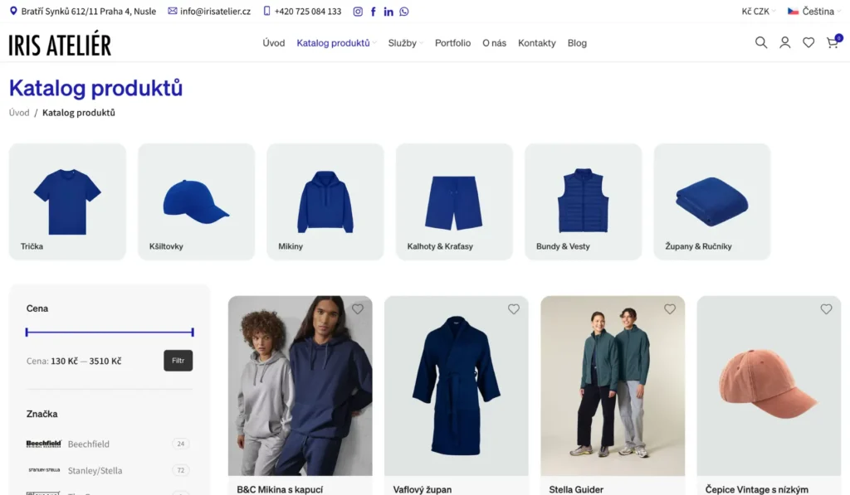Go to the Portfolio menu item
Image resolution: width=850 pixels, height=495 pixels.
click(452, 43)
